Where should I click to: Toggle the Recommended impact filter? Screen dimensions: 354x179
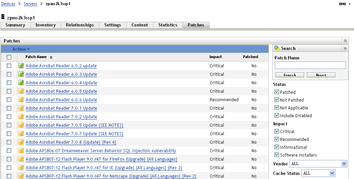[277, 139]
